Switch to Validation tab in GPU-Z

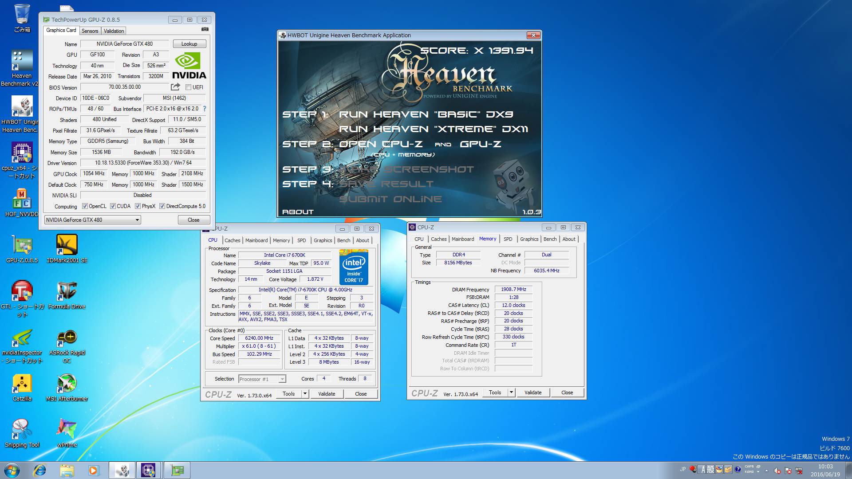(x=114, y=31)
